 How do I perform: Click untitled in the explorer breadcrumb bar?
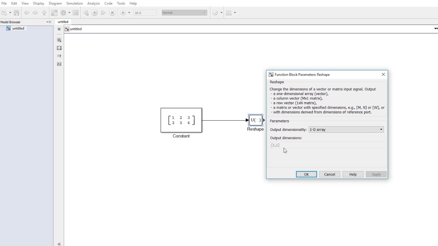(76, 29)
